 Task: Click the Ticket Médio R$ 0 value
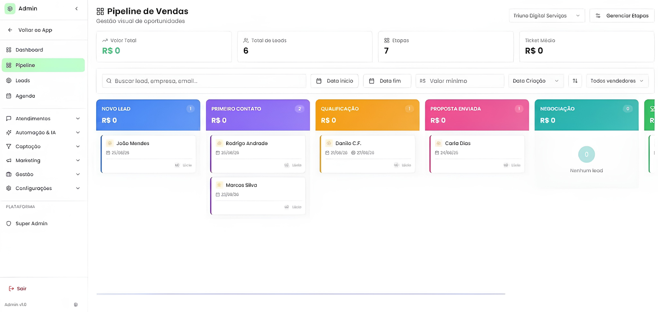(x=534, y=51)
